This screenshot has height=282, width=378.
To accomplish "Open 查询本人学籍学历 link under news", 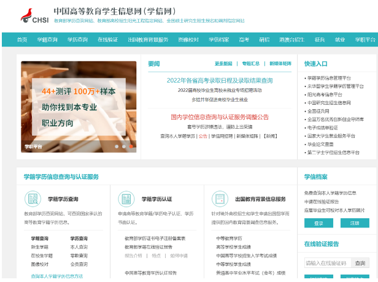I will (178, 136).
